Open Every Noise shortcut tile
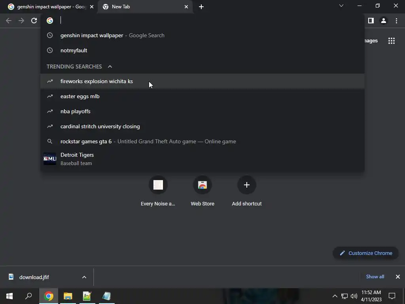This screenshot has height=304, width=405. [x=158, y=191]
